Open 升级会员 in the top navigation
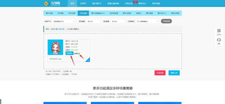This screenshot has height=104, width=225. (129, 3)
